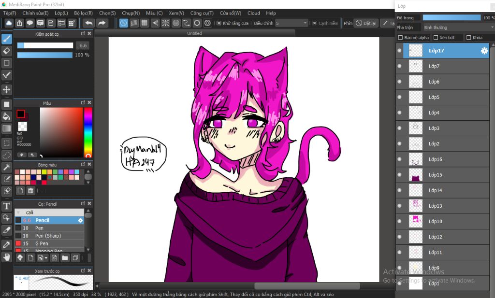Select the Dot tool with the dotted pencil
495x298 pixels.
(x=7, y=75)
